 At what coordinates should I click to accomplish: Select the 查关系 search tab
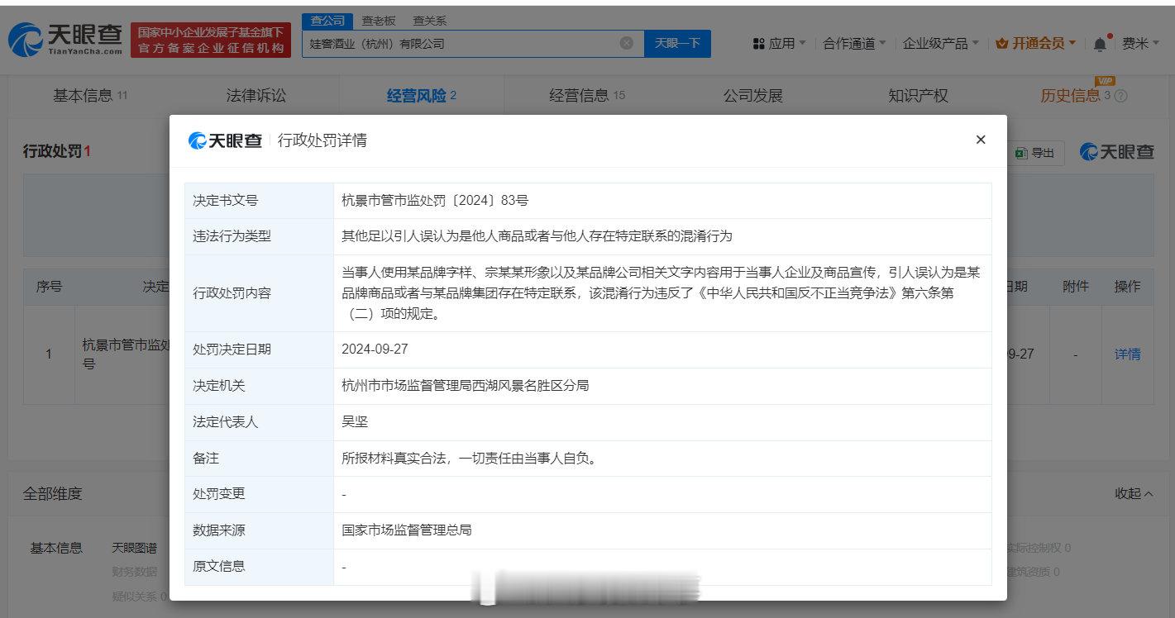[x=429, y=21]
